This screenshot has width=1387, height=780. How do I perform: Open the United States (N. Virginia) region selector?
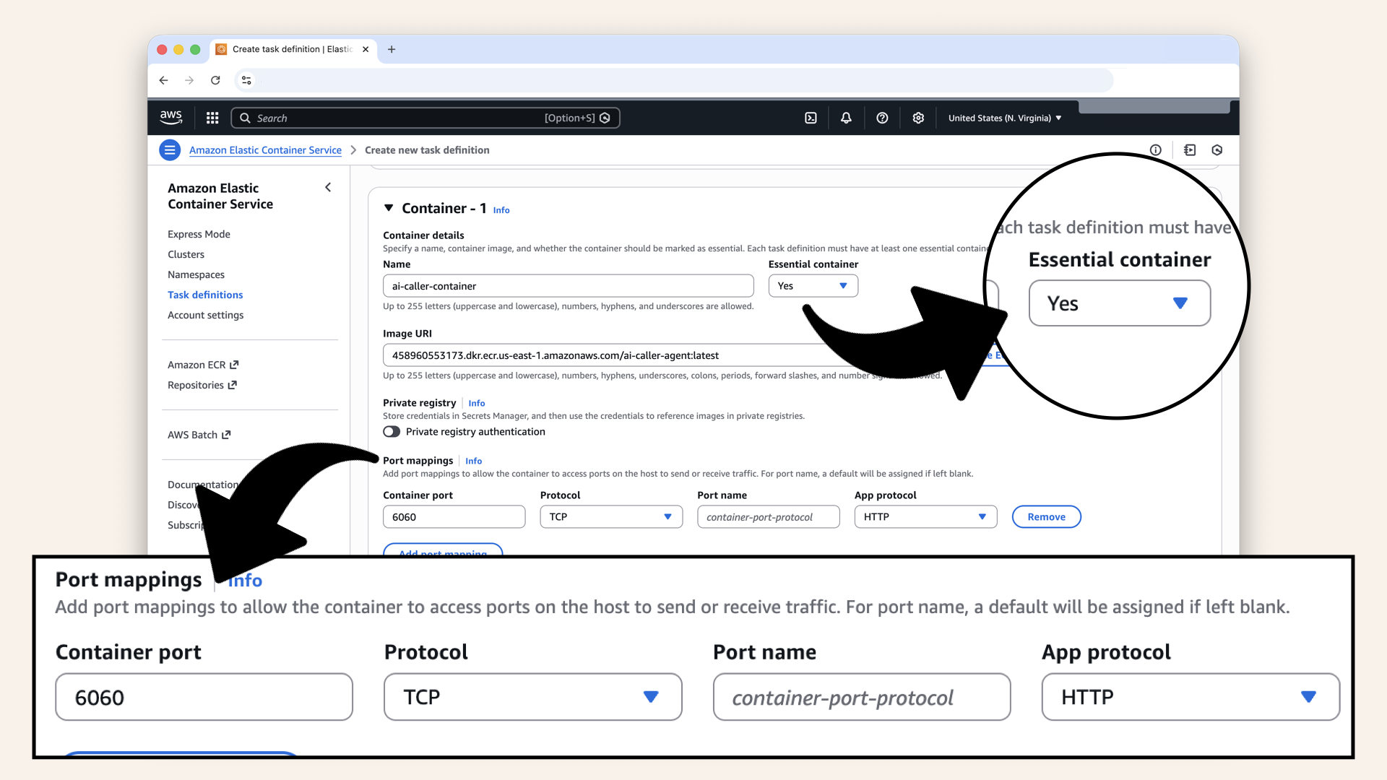tap(1004, 117)
